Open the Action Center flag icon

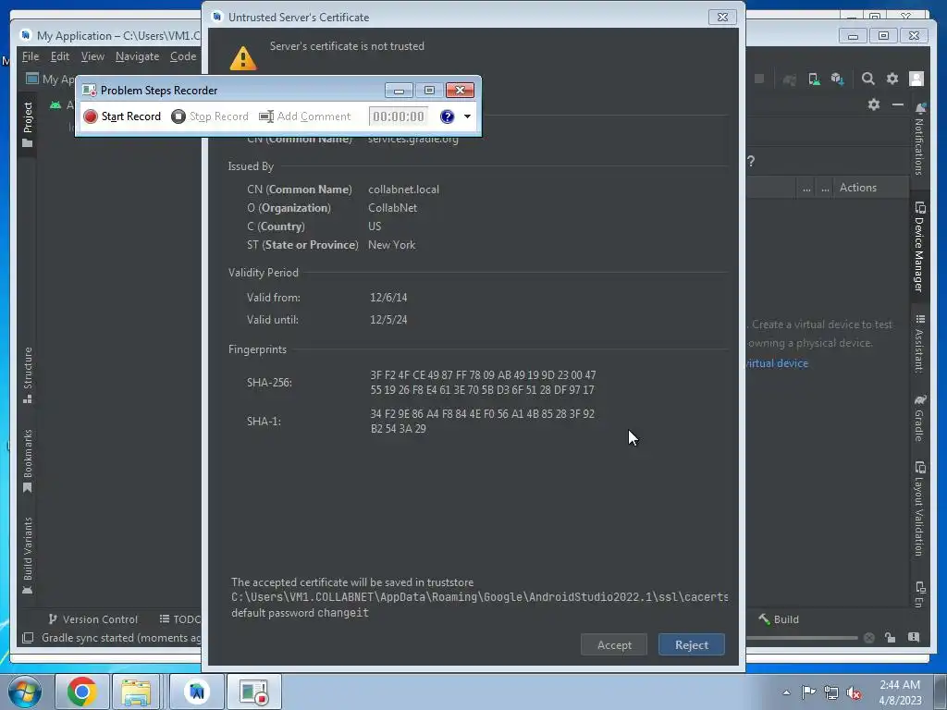[x=808, y=692]
